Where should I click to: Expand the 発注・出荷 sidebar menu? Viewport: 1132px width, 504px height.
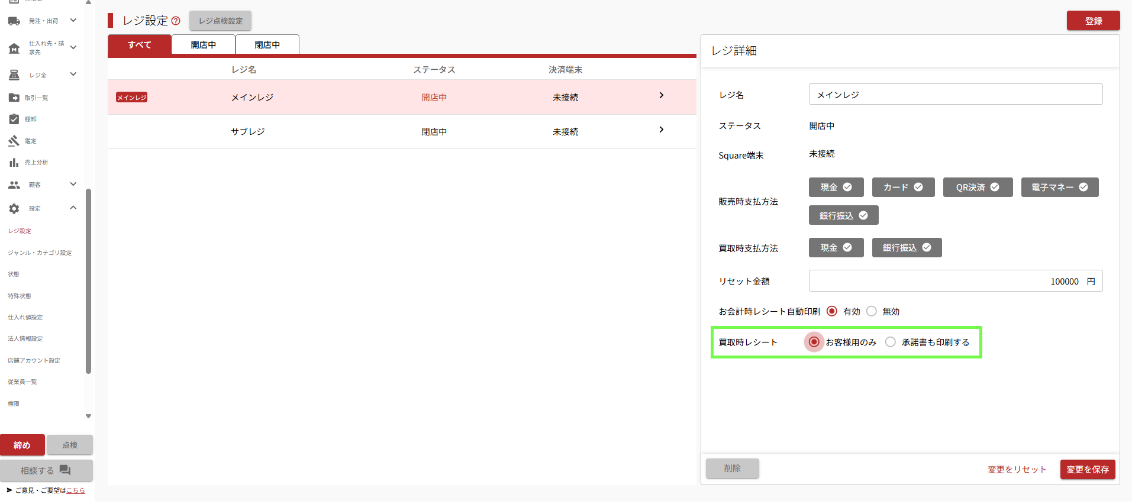[73, 21]
